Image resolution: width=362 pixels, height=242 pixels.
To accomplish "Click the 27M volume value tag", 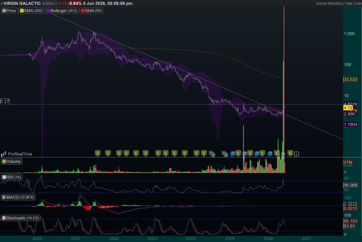I will coord(348,162).
